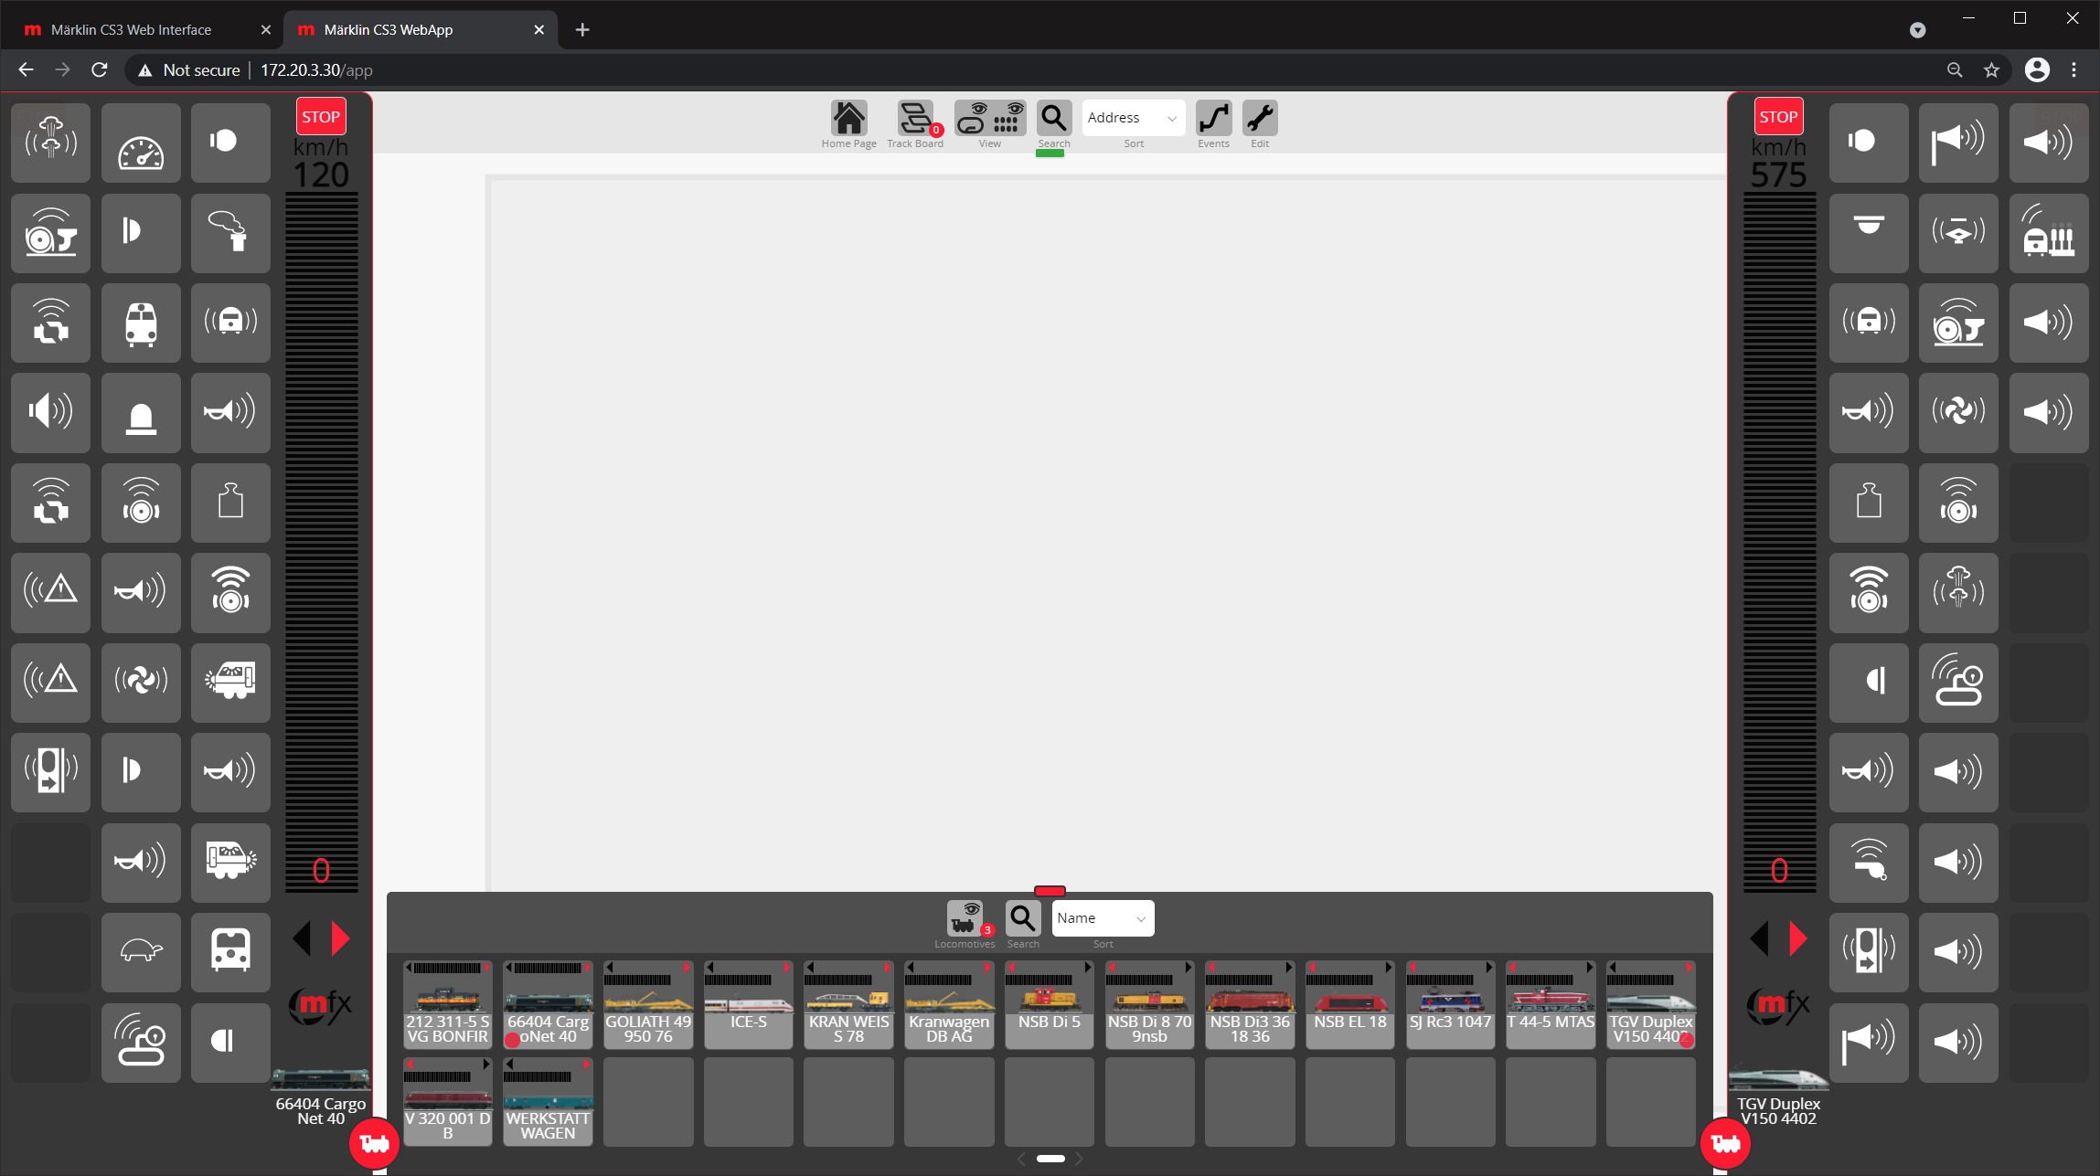Toggle left panel front train light icon
The height and width of the screenshot is (1176, 2100).
coord(141,323)
